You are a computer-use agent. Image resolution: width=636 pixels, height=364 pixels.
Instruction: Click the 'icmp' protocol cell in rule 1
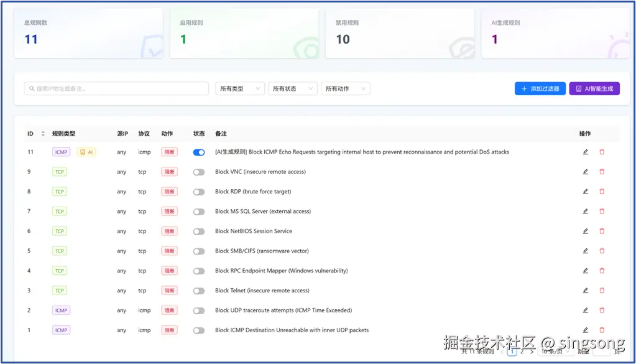click(x=144, y=330)
